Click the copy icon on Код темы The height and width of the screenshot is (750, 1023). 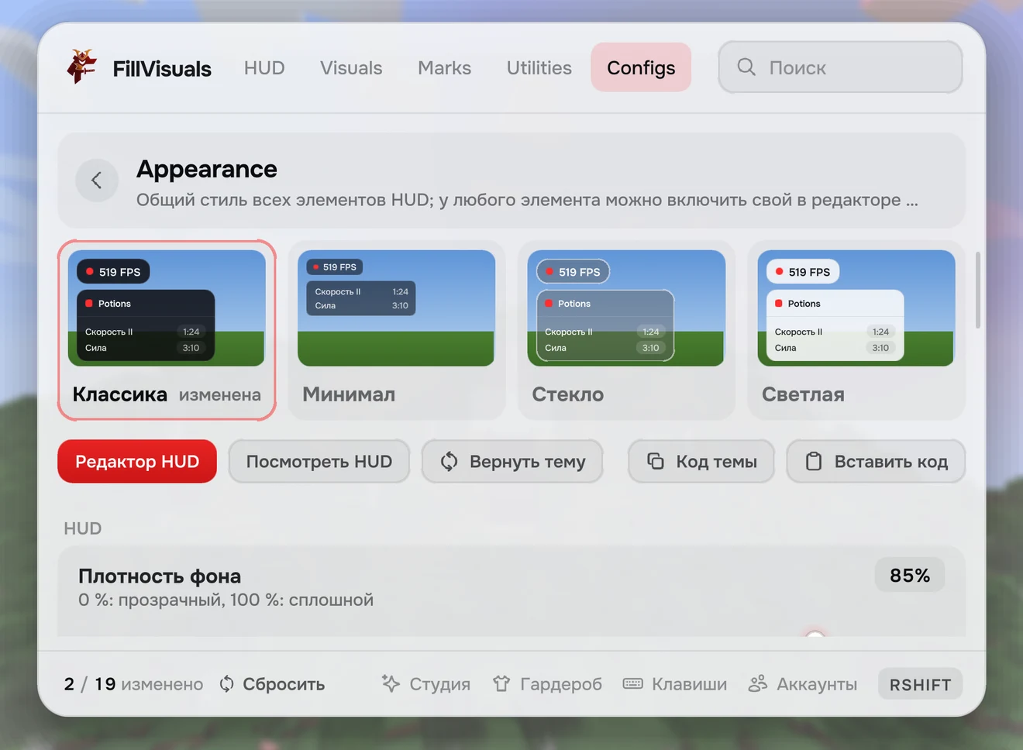[656, 462]
